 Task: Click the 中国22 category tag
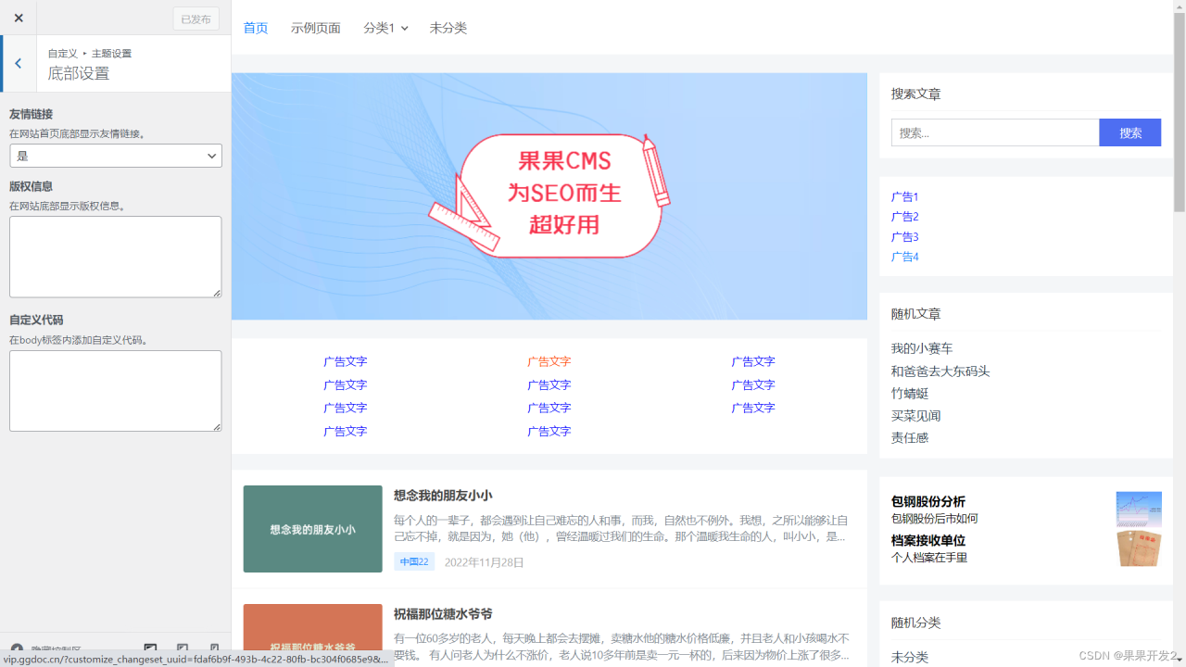pos(413,561)
